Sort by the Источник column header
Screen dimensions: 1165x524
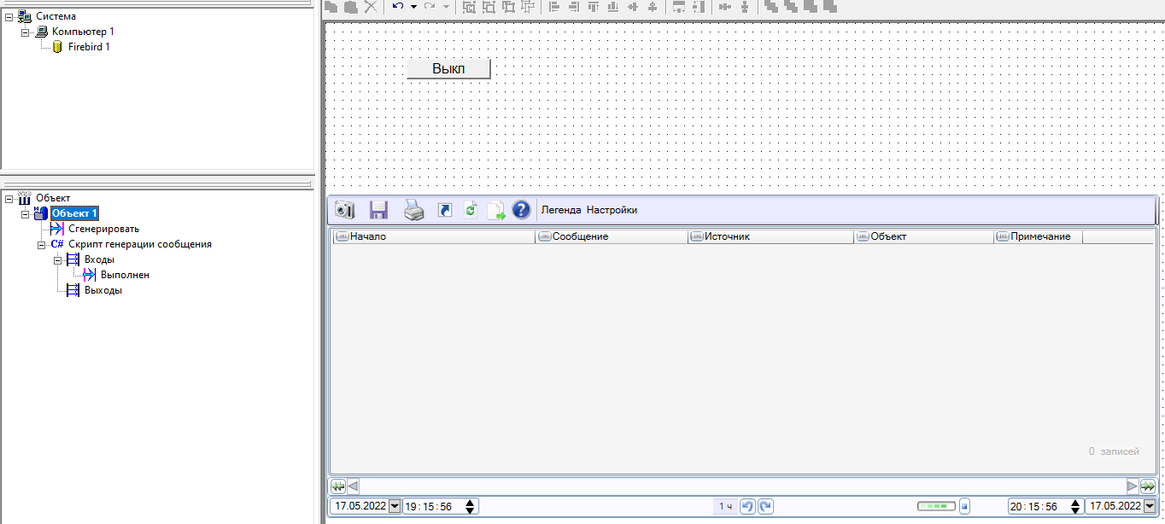pos(770,236)
